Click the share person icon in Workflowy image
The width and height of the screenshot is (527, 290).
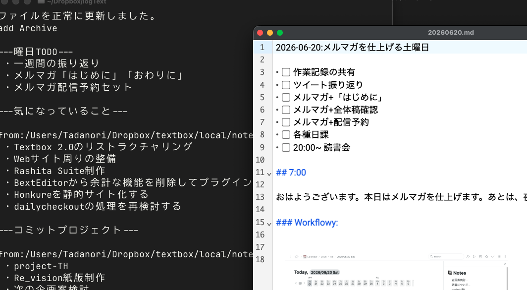tap(468, 256)
